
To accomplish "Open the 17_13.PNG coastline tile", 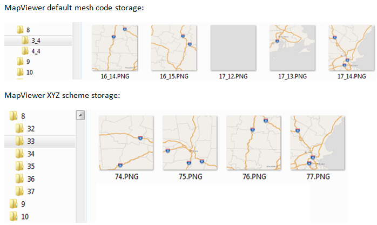I will (x=292, y=49).
